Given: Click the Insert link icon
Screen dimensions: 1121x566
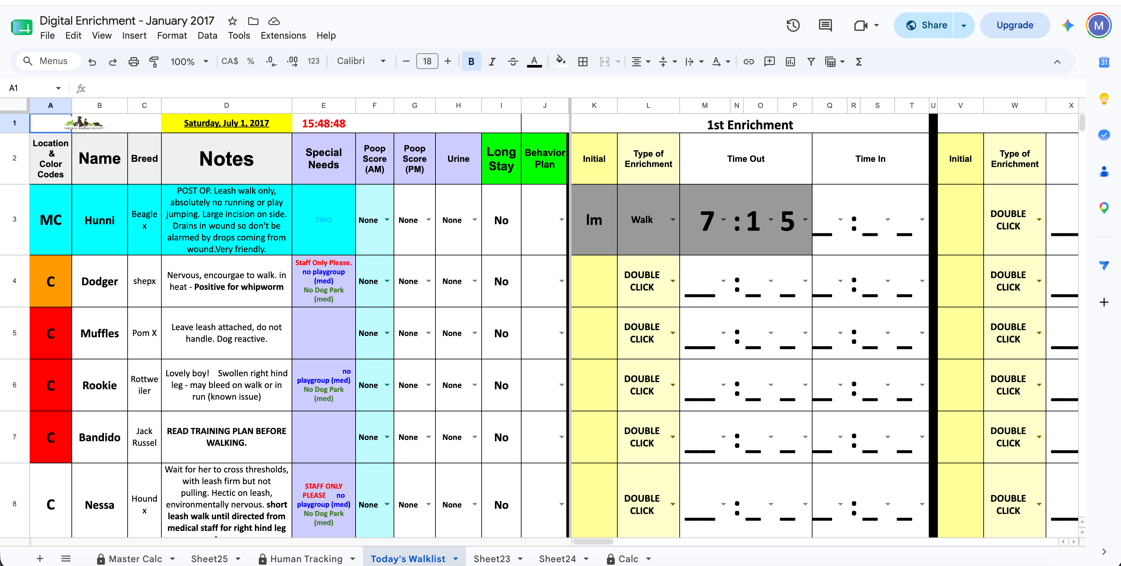Looking at the screenshot, I should (x=749, y=62).
